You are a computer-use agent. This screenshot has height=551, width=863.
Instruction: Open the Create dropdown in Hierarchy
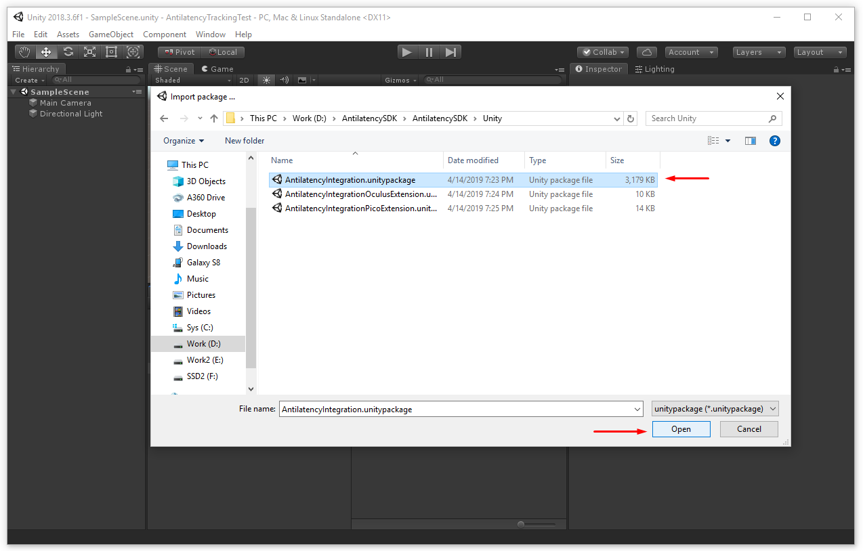30,80
